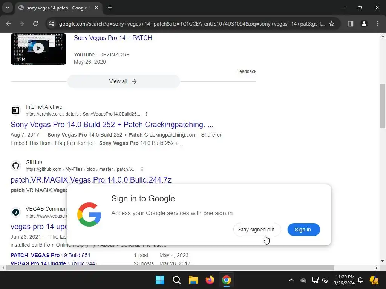This screenshot has height=289, width=386.
Task: Click vertical scrollbar down arrow
Action: [x=383, y=261]
